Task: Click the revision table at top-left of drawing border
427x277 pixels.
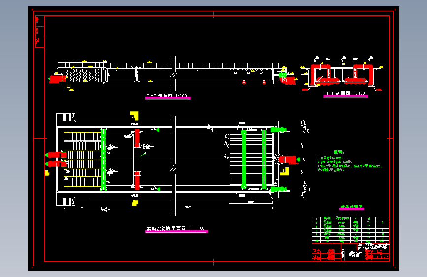Action: [40, 32]
